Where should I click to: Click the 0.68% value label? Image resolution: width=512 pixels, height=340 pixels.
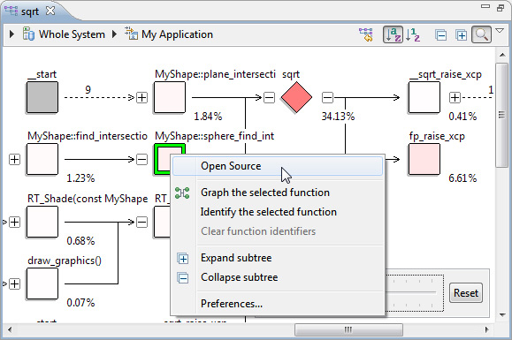pyautogui.click(x=80, y=241)
